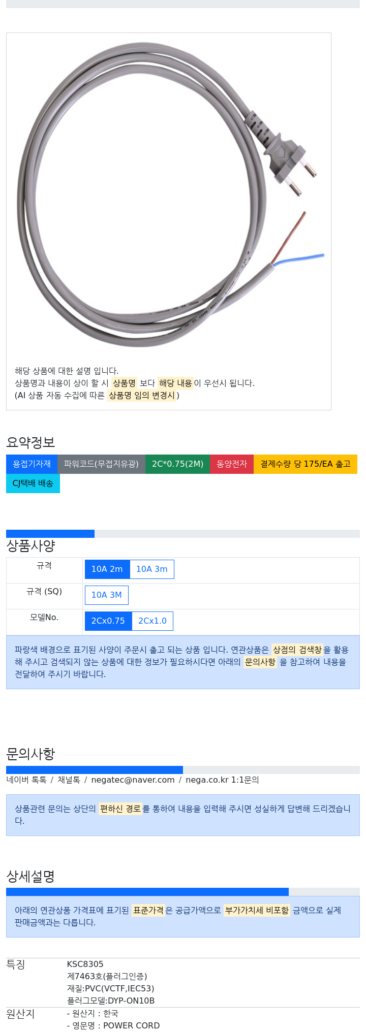Click the 동양전자 brand tag
Image resolution: width=366 pixels, height=1032 pixels.
coord(232,464)
